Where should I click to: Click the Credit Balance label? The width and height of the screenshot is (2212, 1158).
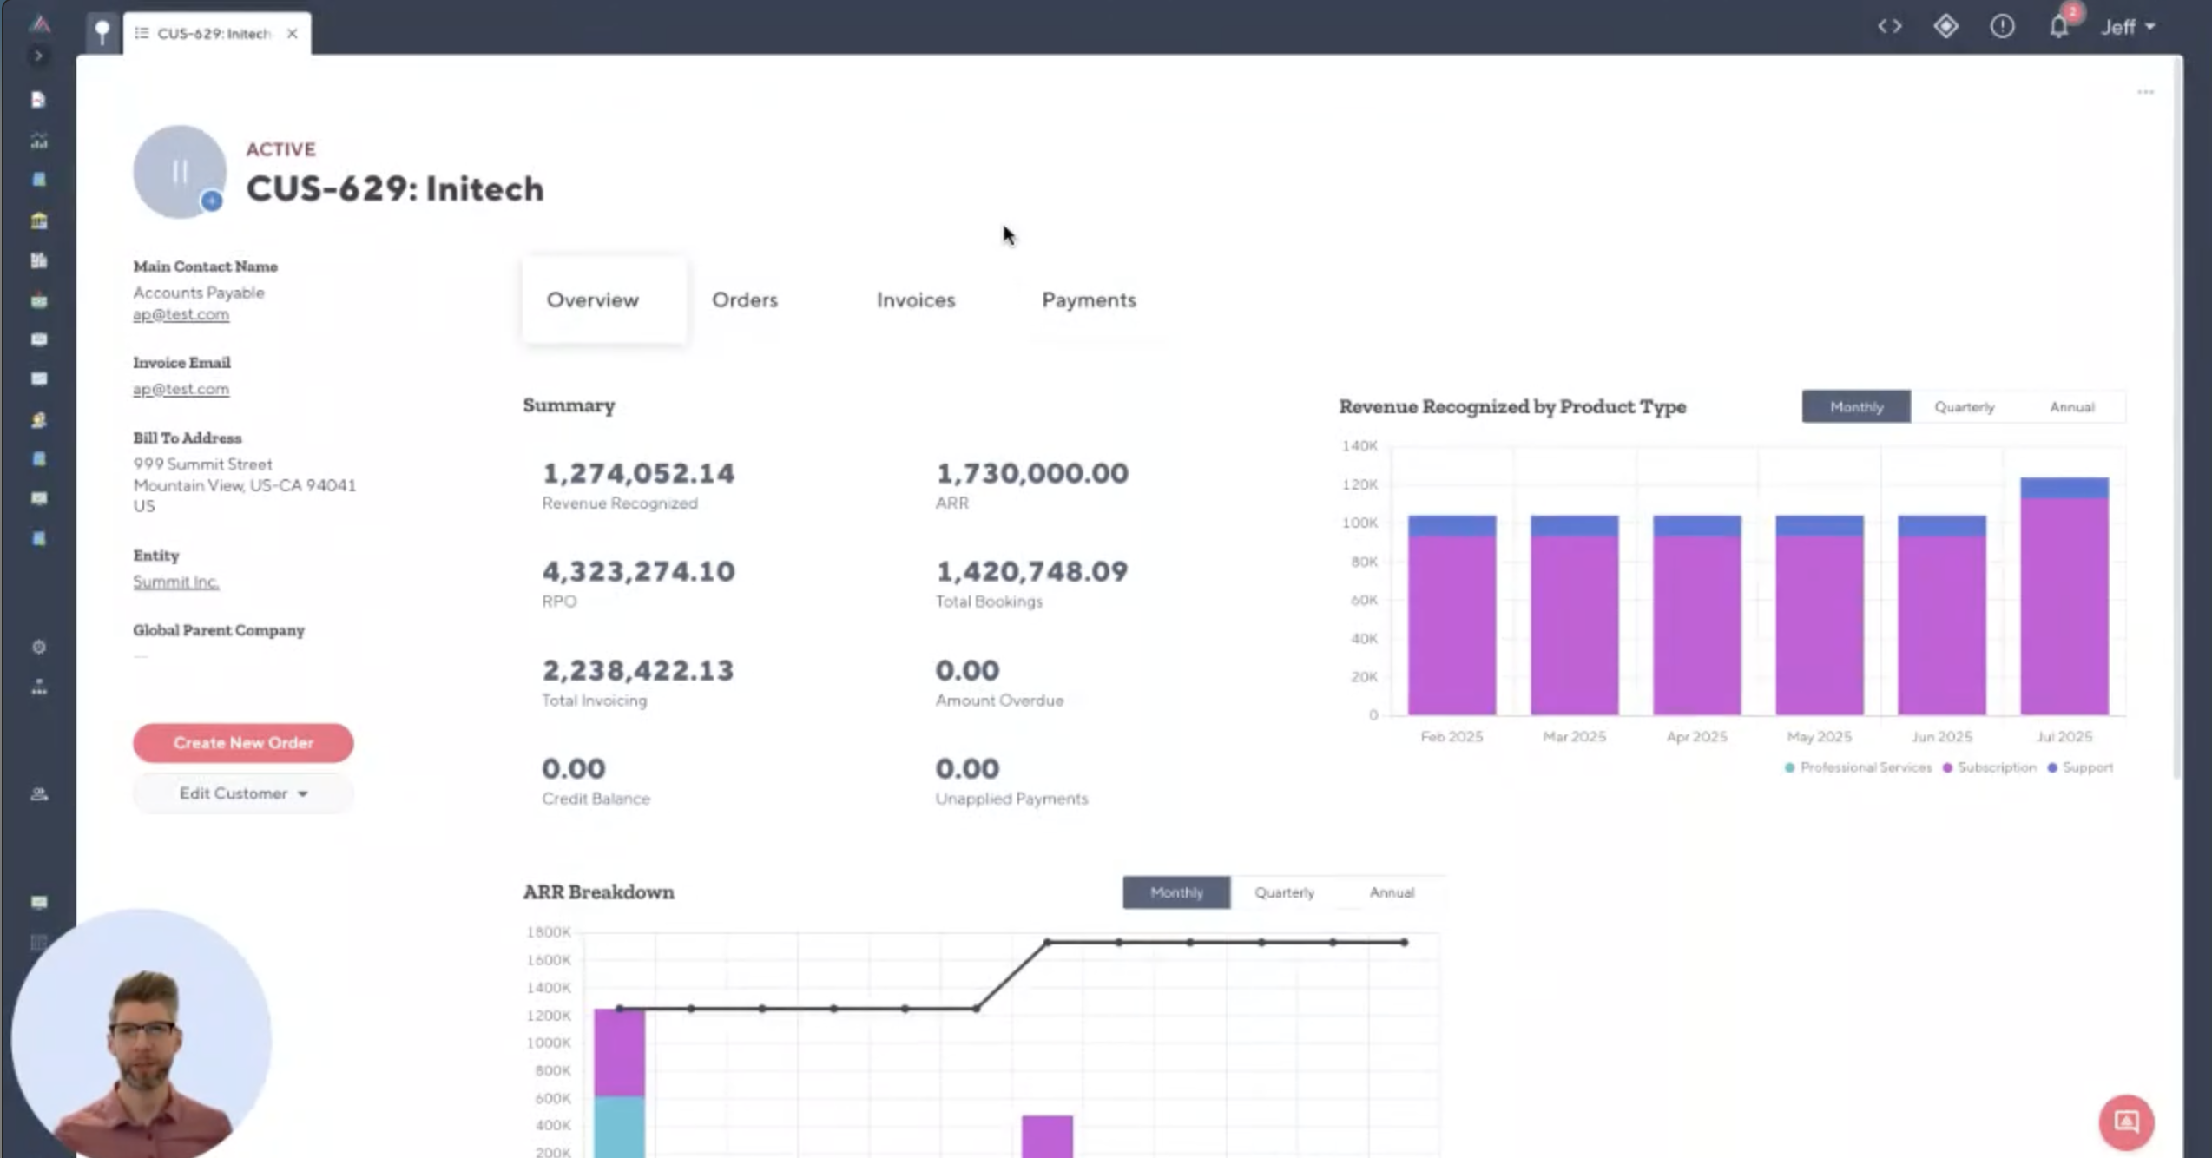click(596, 799)
